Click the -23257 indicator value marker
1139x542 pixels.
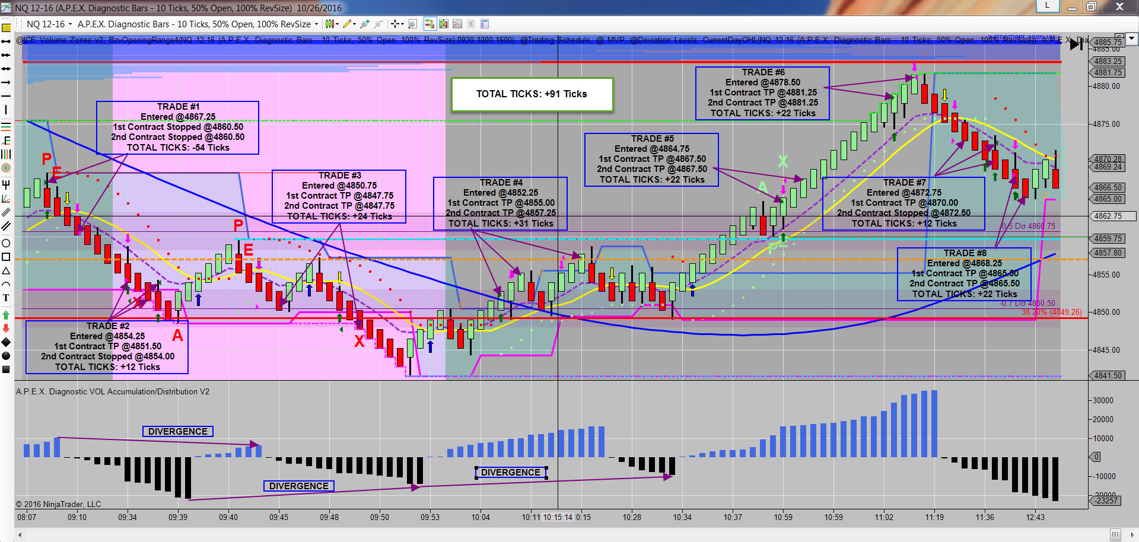tap(1106, 501)
